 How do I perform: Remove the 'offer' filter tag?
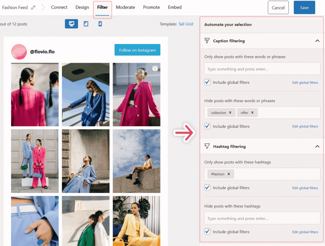[252, 113]
